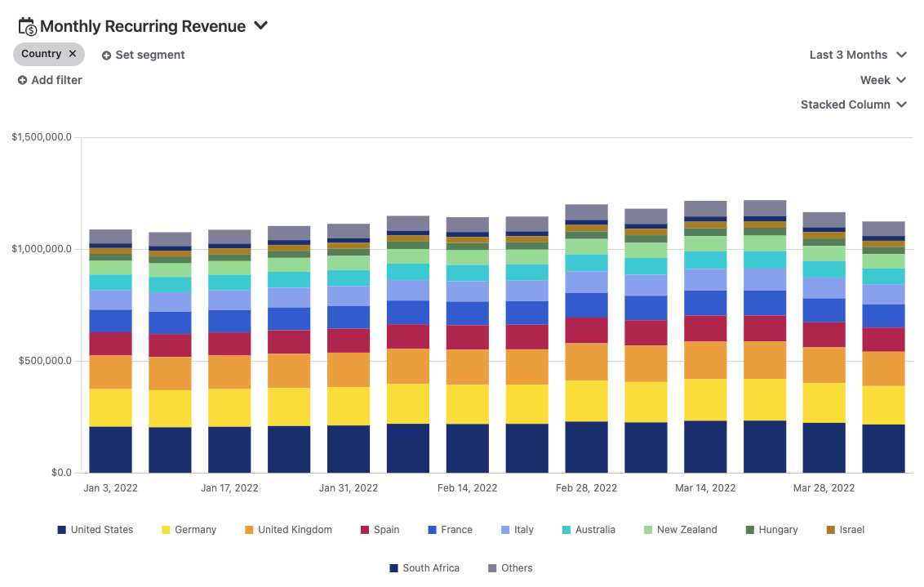Click the Mar 28, 2022 axis label

(x=824, y=488)
